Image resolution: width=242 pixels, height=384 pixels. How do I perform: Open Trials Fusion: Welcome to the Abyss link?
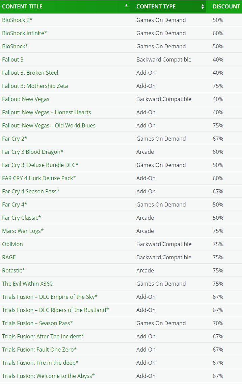(x=48, y=376)
